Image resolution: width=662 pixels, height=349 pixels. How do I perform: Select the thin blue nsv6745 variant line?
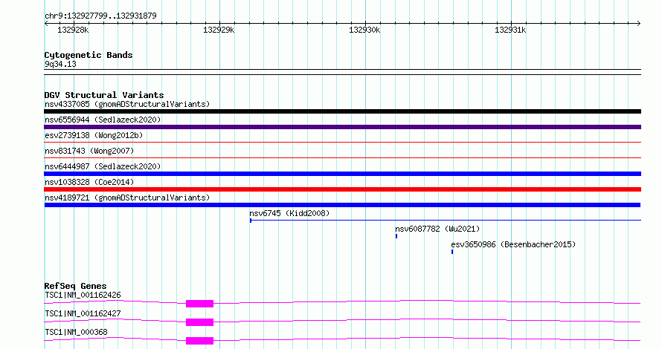(446, 220)
